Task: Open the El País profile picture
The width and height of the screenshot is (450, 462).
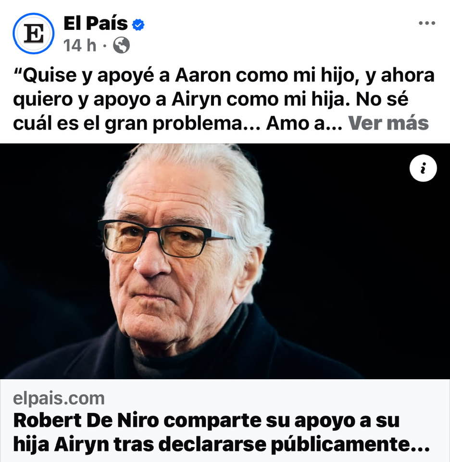Action: (x=34, y=33)
